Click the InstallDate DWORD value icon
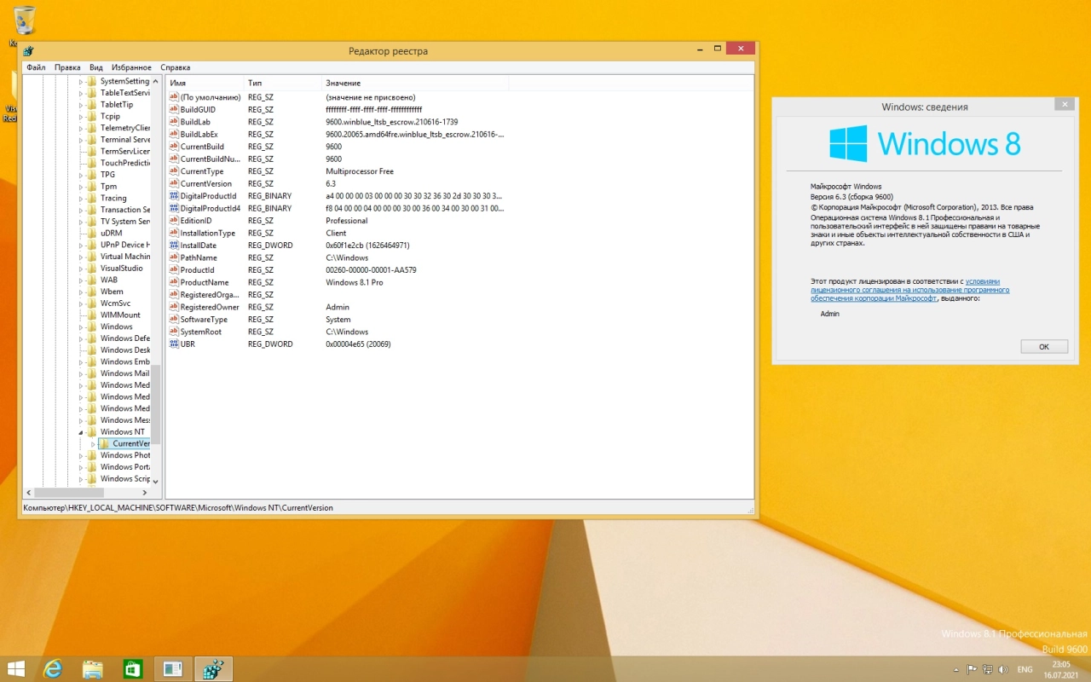 [x=174, y=246]
